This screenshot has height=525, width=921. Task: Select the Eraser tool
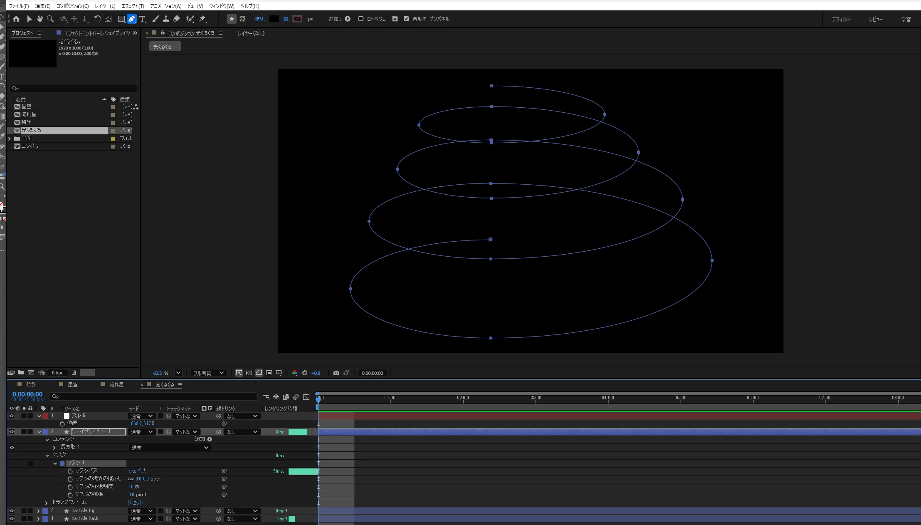(x=176, y=19)
